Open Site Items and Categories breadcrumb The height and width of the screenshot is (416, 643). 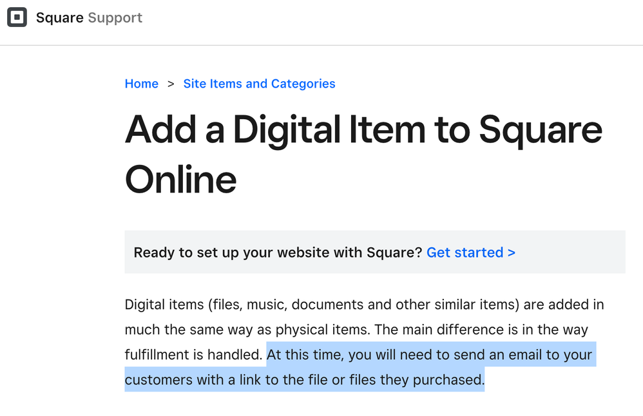point(259,84)
